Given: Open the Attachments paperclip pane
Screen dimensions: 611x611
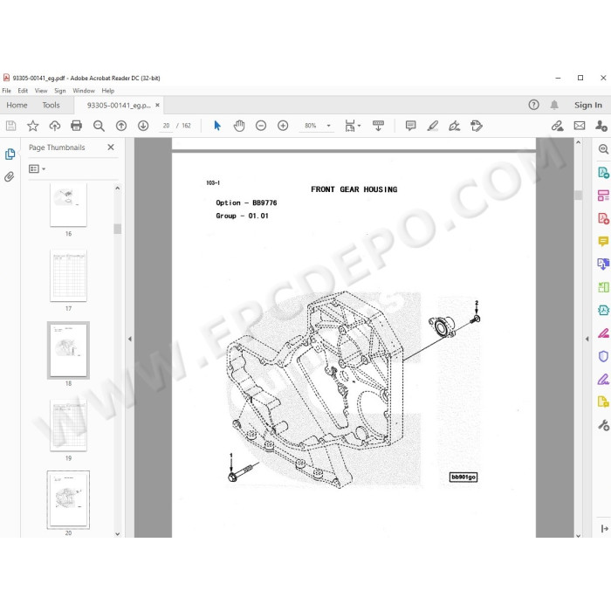Looking at the screenshot, I should [10, 176].
